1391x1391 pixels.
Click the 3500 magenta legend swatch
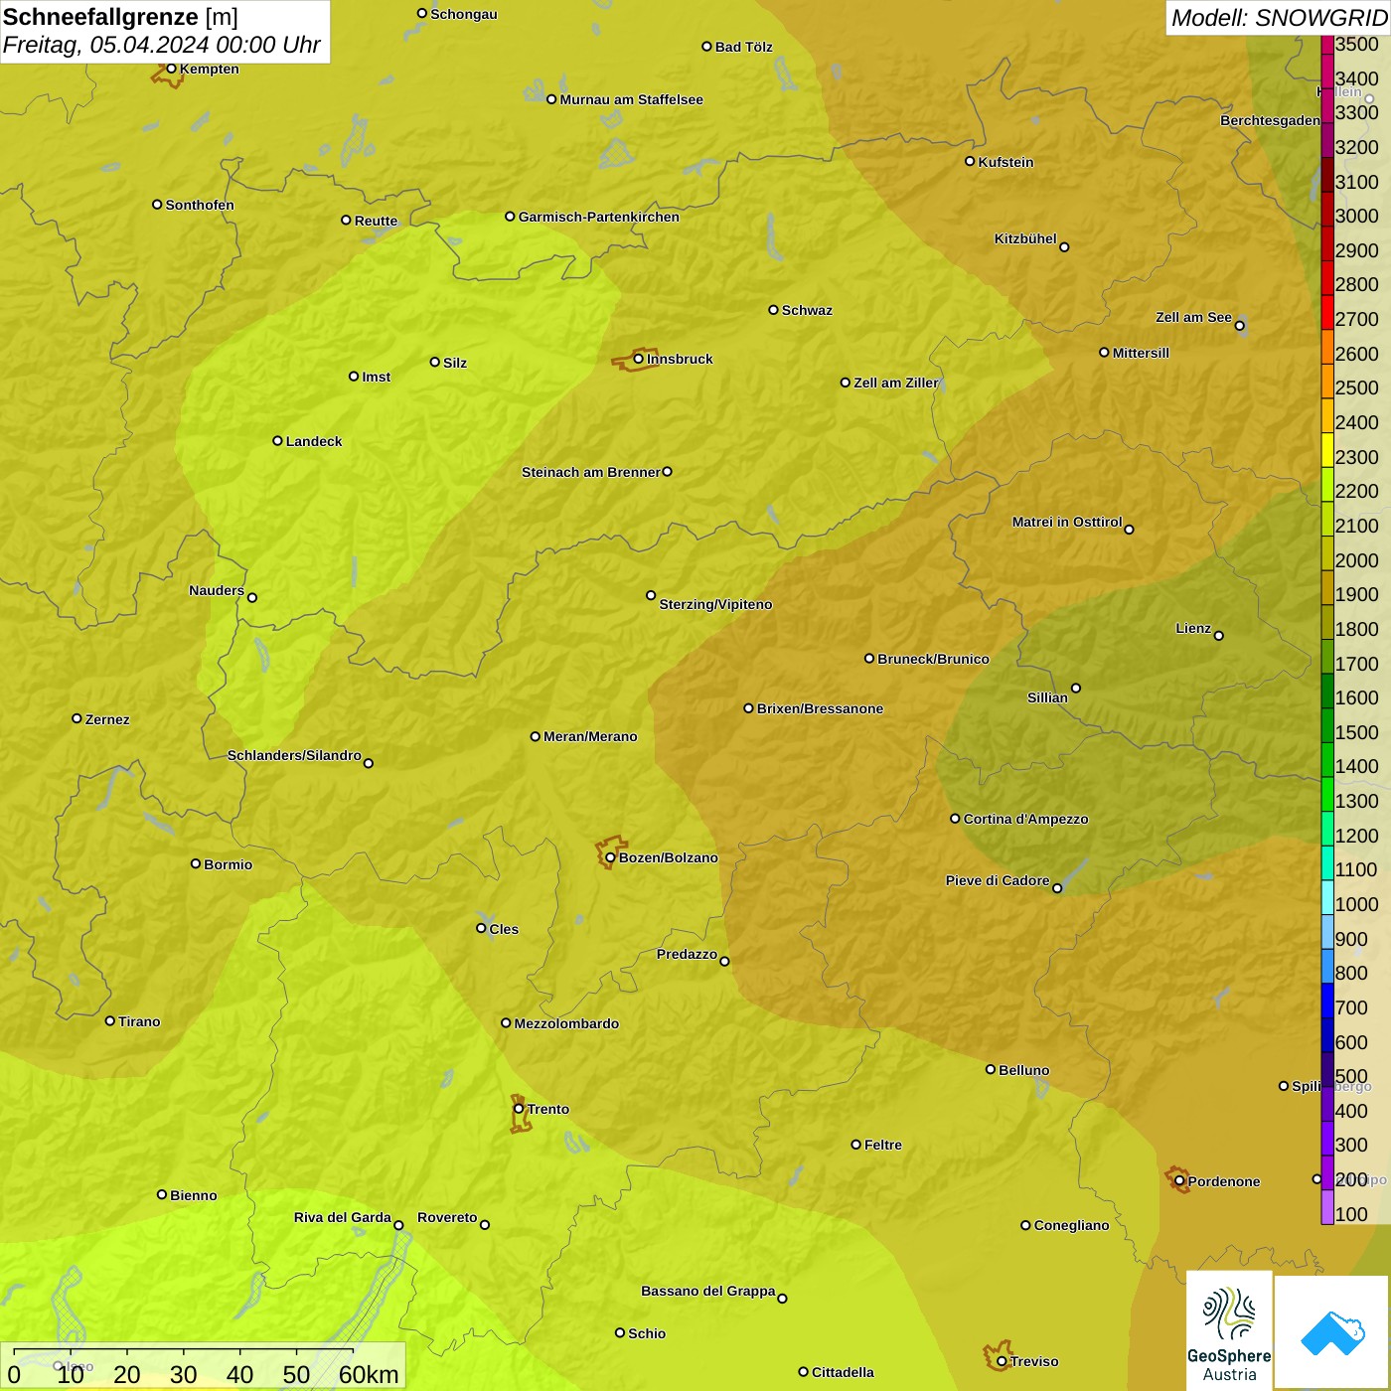(x=1327, y=45)
